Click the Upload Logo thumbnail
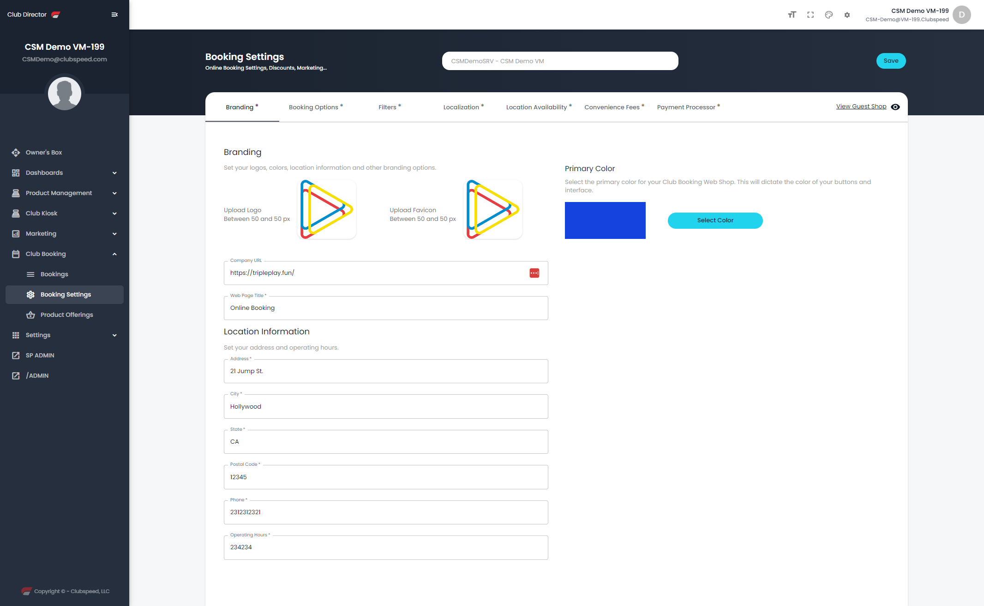This screenshot has width=984, height=606. click(327, 209)
